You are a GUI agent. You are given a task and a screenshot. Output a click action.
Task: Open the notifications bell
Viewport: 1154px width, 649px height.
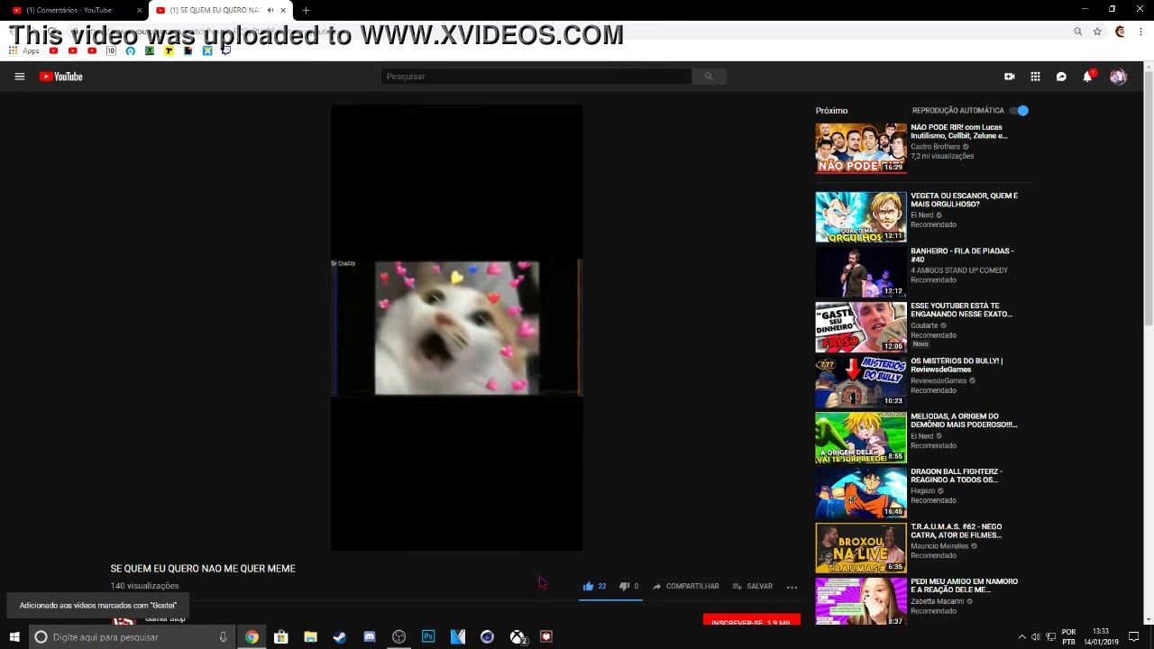[x=1087, y=77]
